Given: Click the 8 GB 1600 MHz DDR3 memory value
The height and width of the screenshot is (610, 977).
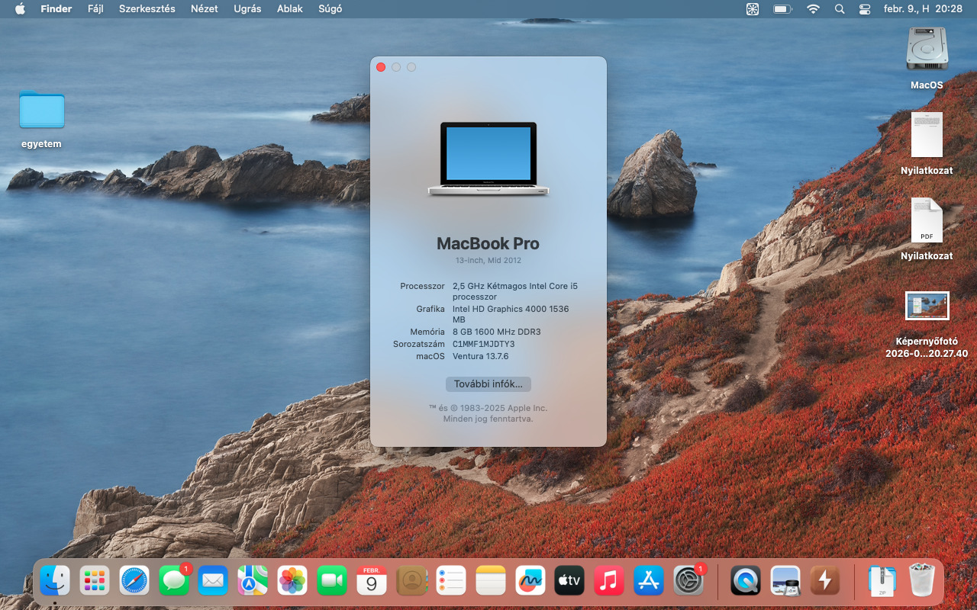Looking at the screenshot, I should pyautogui.click(x=496, y=332).
